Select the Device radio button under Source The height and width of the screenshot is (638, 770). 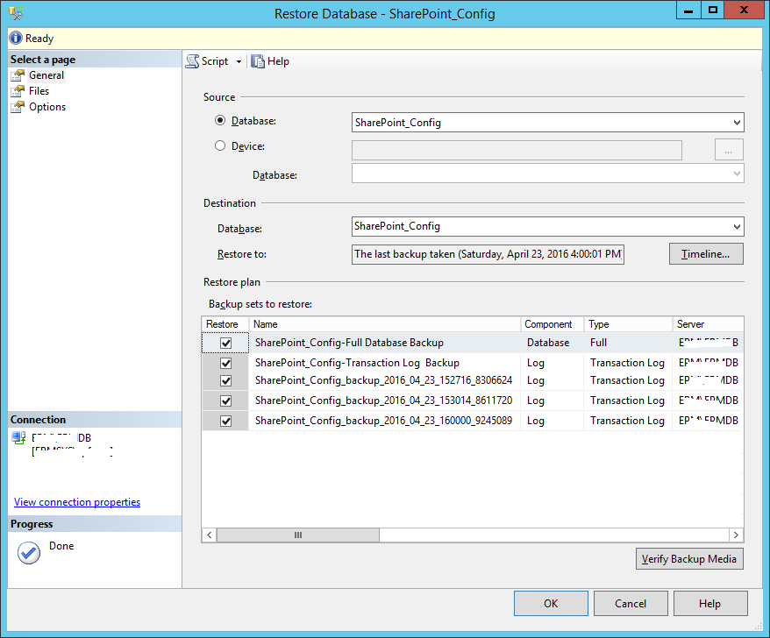(x=220, y=145)
